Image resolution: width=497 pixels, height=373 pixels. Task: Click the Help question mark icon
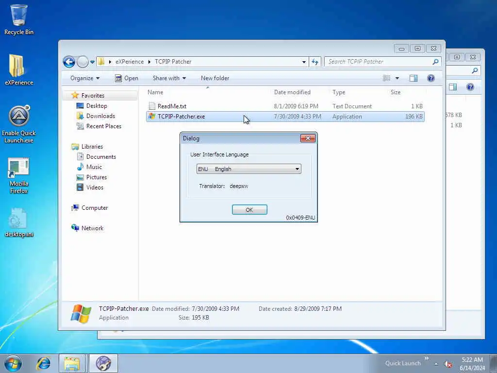[431, 78]
